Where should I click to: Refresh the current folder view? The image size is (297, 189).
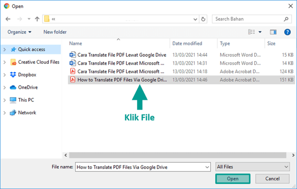(203, 19)
